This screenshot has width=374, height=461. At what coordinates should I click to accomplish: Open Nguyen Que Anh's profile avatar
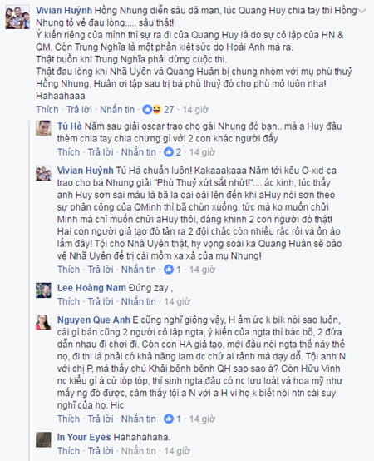pos(43,322)
